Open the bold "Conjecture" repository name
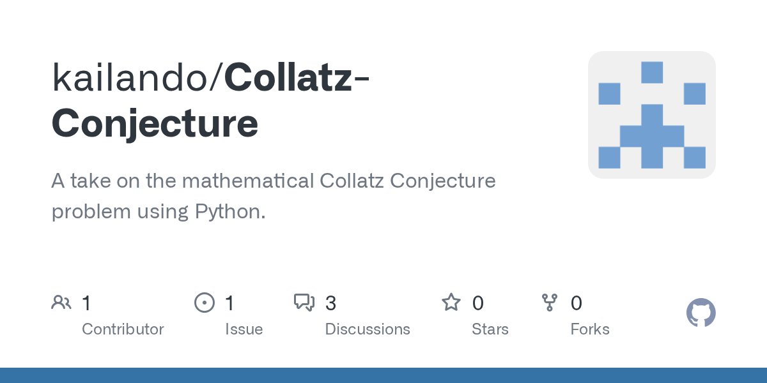767x383 pixels. (155, 124)
